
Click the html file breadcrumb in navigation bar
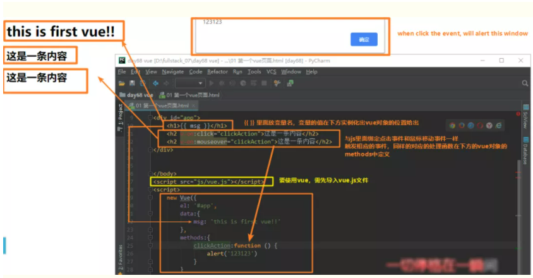tap(189, 95)
